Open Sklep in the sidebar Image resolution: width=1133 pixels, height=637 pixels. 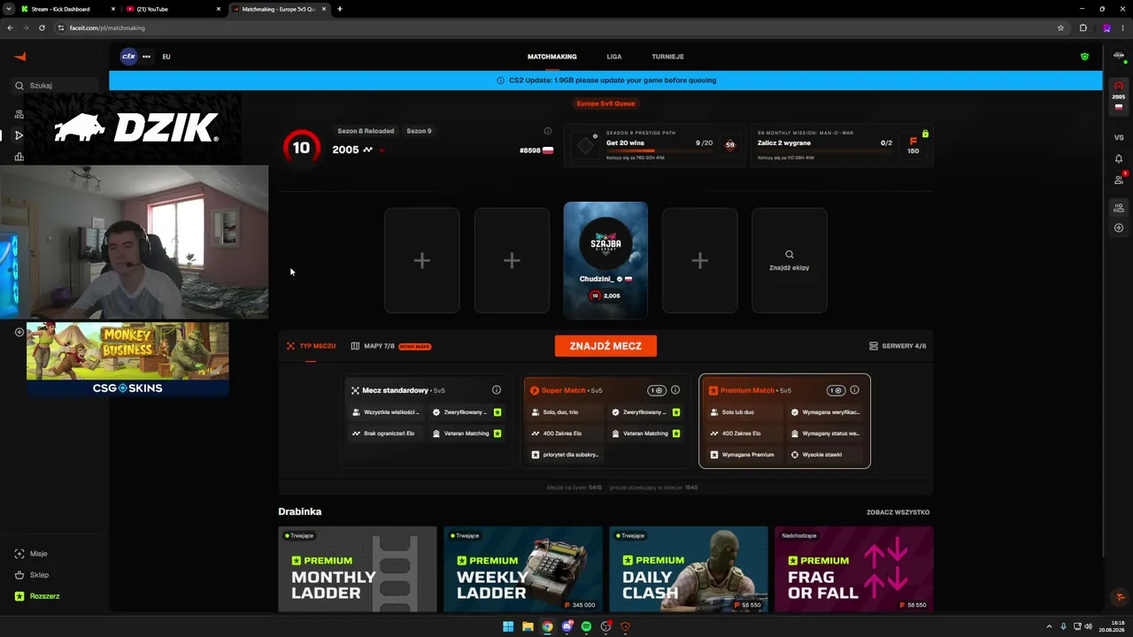coord(31,575)
